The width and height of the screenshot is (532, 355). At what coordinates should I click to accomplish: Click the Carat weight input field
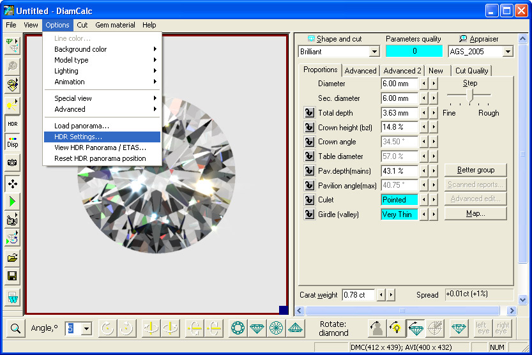point(358,295)
